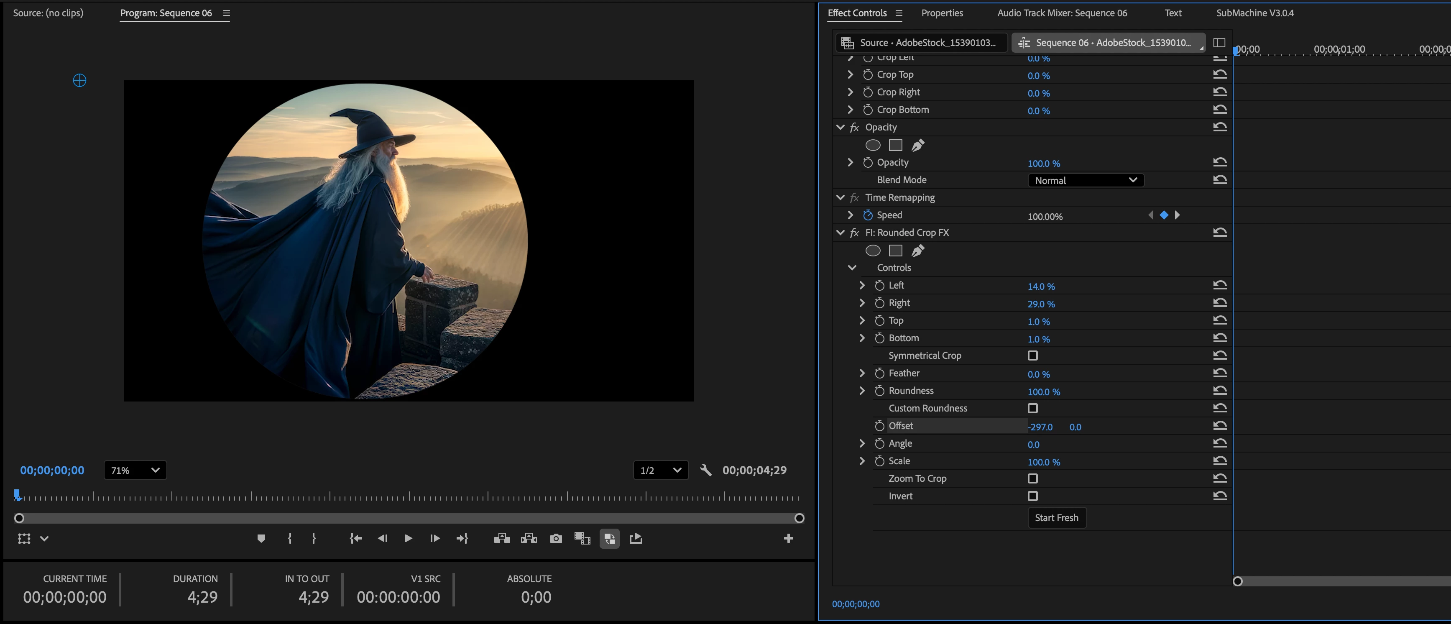Tick the Invert checkbox
Screen dimensions: 1451x624
[1032, 496]
